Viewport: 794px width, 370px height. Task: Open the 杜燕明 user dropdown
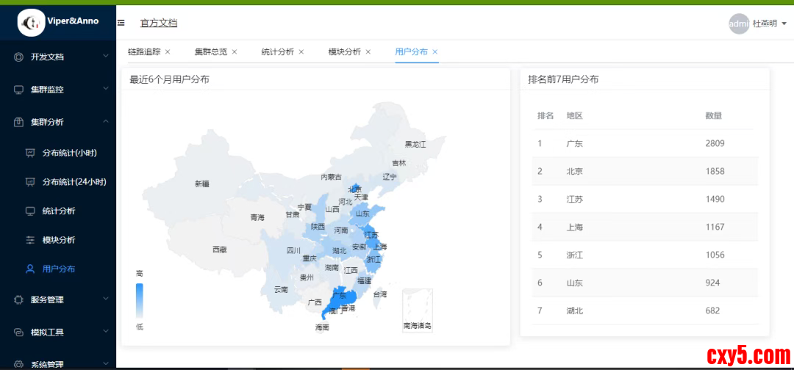pyautogui.click(x=769, y=23)
